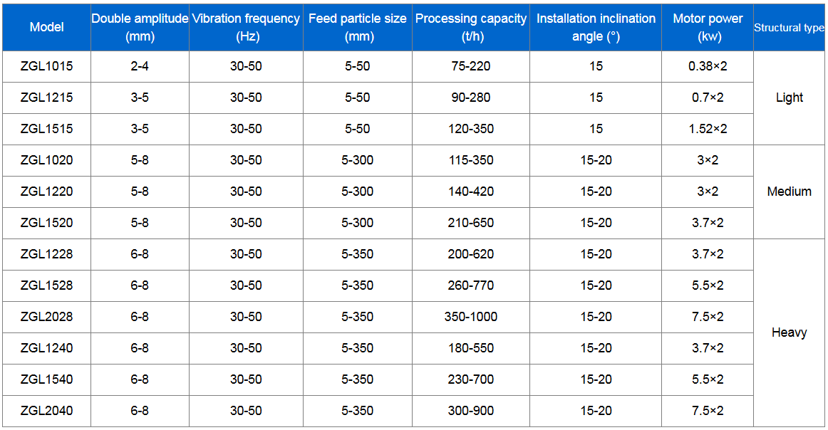
Task: Select the Double amplitude column header
Action: (140, 27)
